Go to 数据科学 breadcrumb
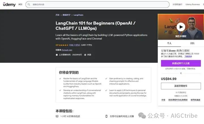The height and width of the screenshot is (124, 204). 66,15
